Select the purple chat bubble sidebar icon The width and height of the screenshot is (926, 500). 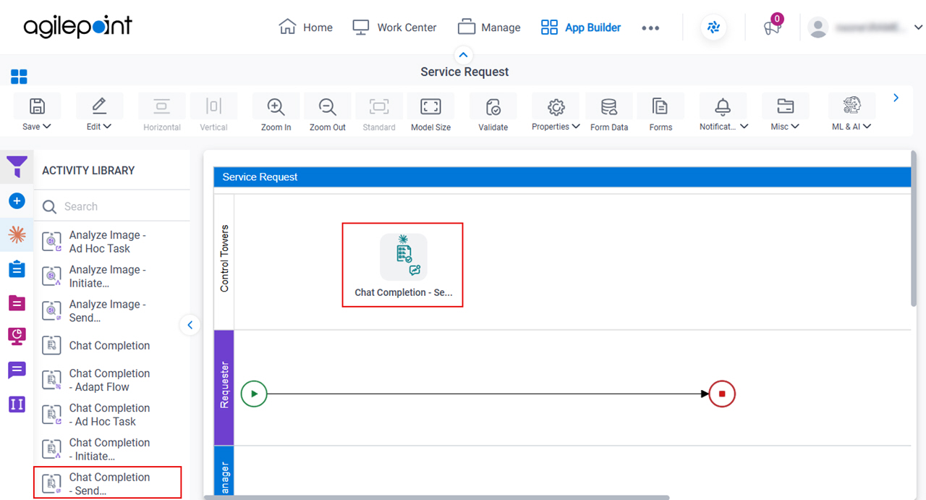(x=17, y=370)
